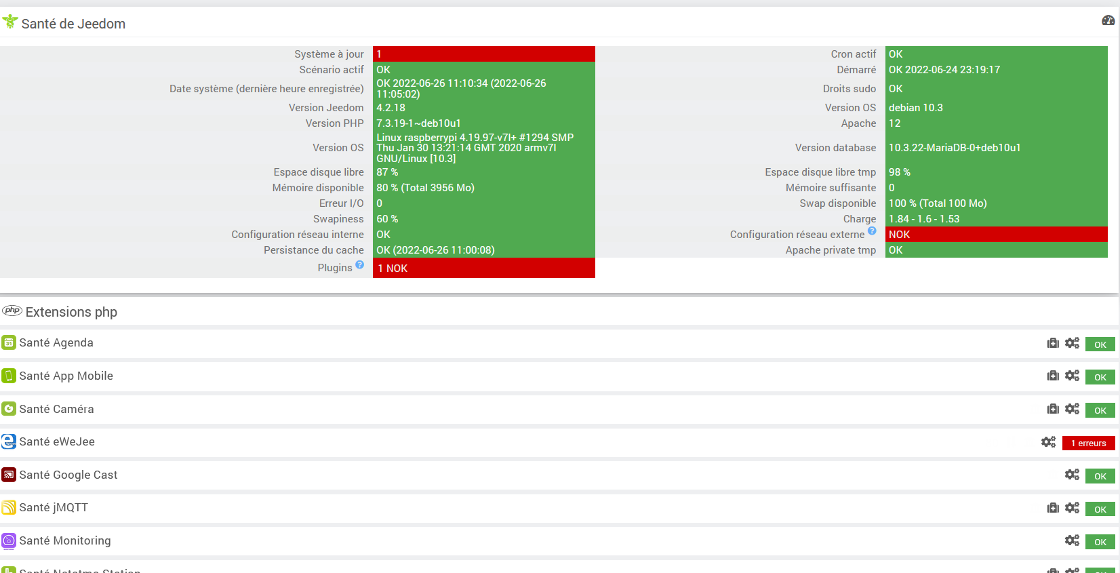Click the dashboard gauge icon in the header

pyautogui.click(x=1108, y=20)
